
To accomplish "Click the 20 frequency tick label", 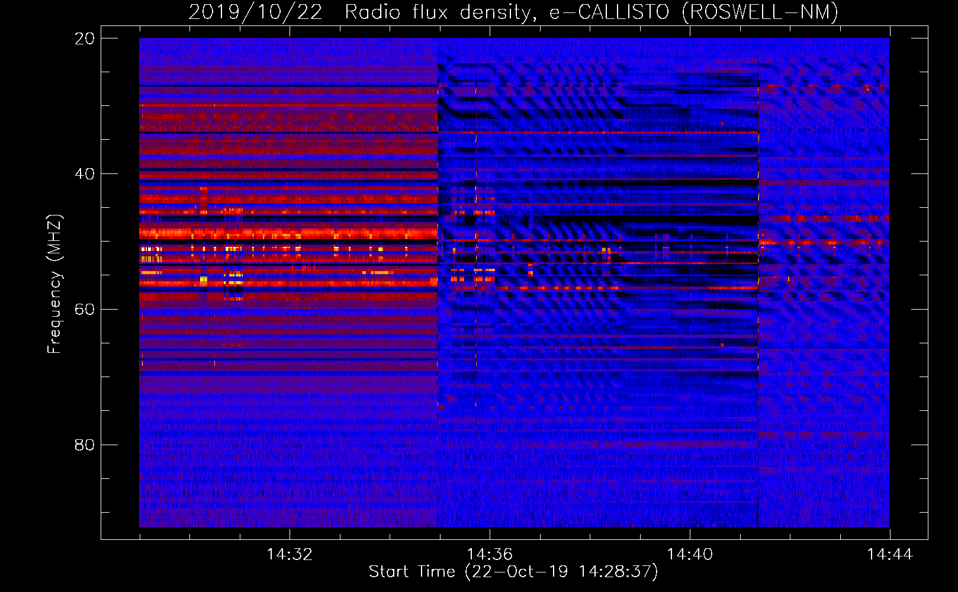I will point(85,38).
